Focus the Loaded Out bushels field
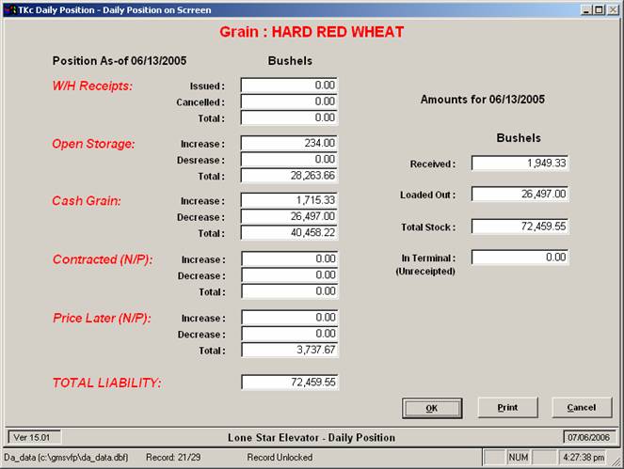 [x=520, y=195]
